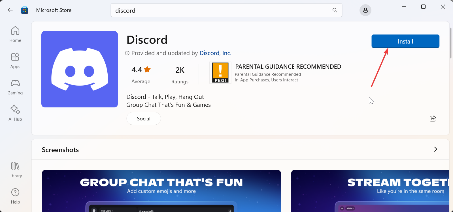Select the Social category tag

(144, 119)
